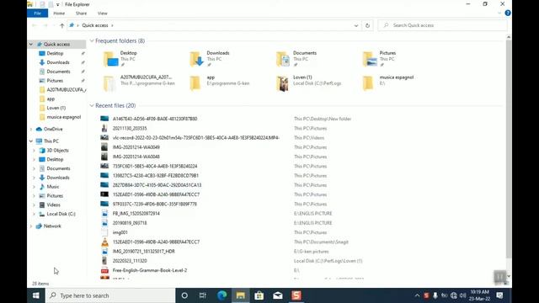The width and height of the screenshot is (539, 303).
Task: Click Quick access in address breadcrumb
Action: (95, 25)
